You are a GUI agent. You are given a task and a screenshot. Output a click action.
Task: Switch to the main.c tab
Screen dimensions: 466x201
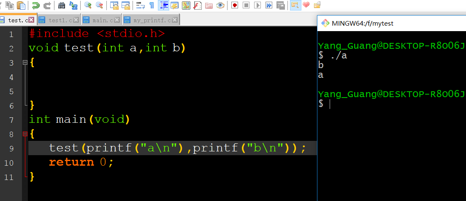[x=100, y=20]
